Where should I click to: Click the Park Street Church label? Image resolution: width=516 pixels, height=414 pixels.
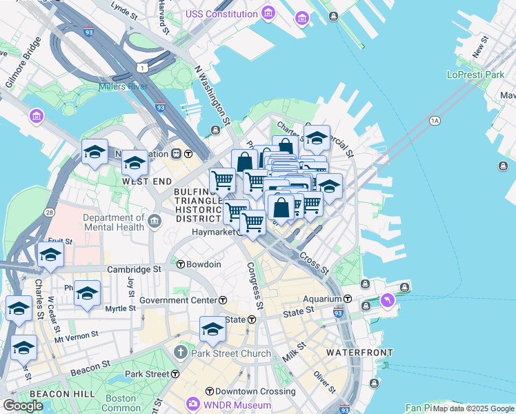coord(230,353)
